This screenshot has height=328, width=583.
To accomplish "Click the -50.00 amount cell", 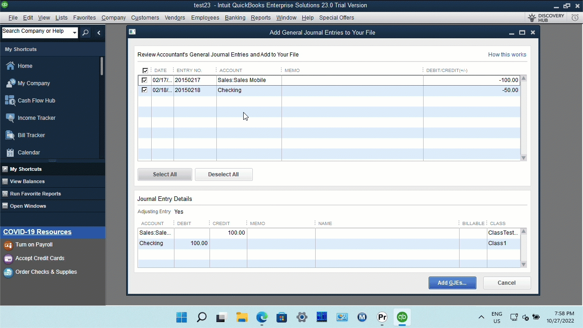I will [x=471, y=90].
